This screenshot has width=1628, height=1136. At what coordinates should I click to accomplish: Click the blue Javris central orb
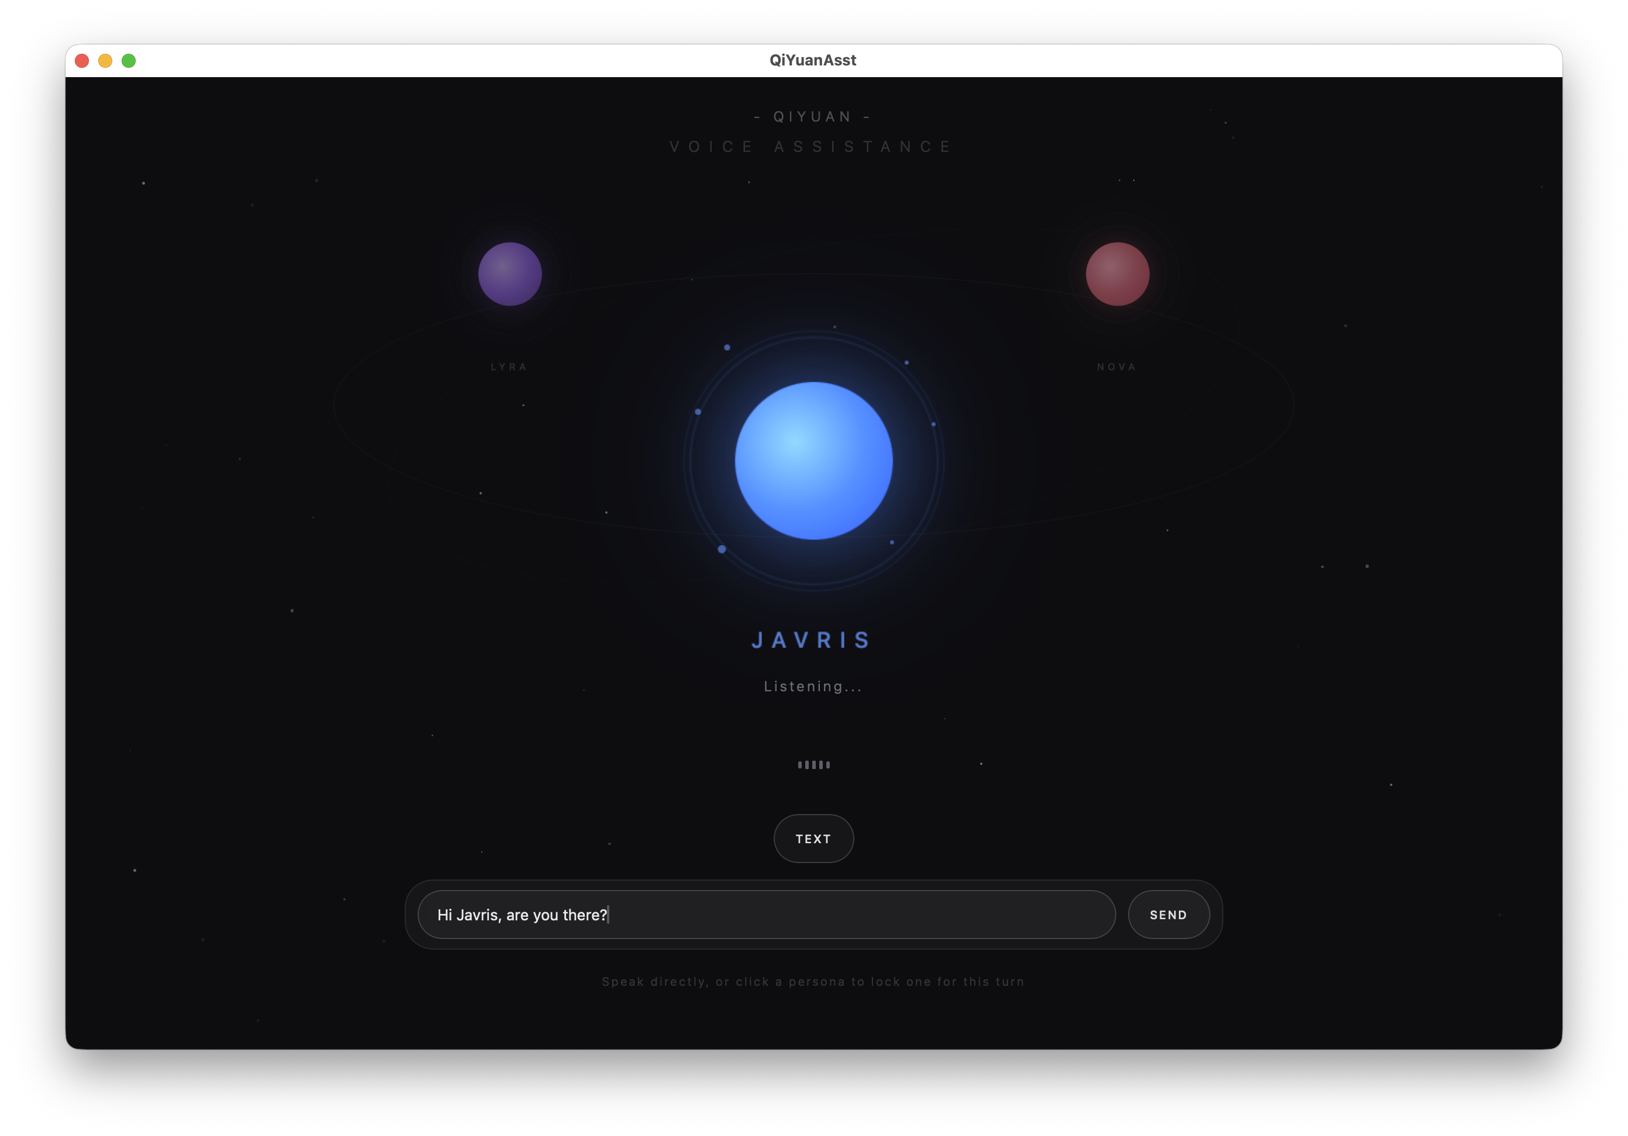click(x=813, y=460)
